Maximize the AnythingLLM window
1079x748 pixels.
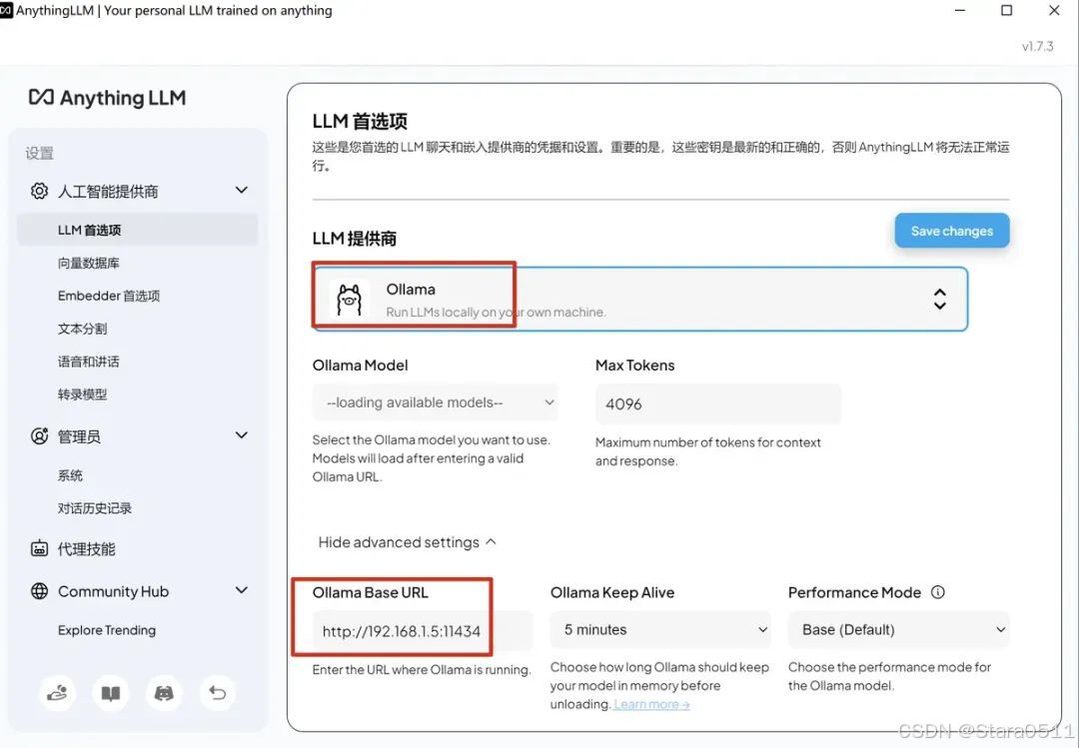point(1006,10)
